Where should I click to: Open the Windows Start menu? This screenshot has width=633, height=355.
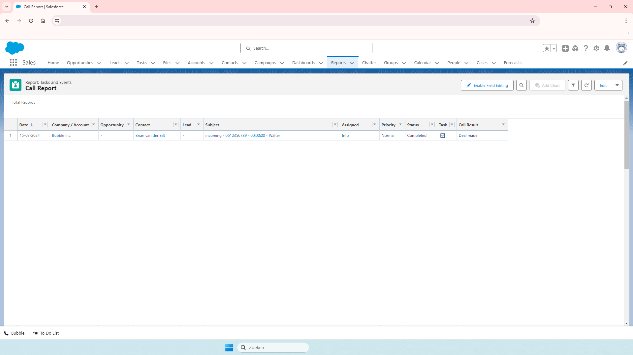(x=229, y=347)
